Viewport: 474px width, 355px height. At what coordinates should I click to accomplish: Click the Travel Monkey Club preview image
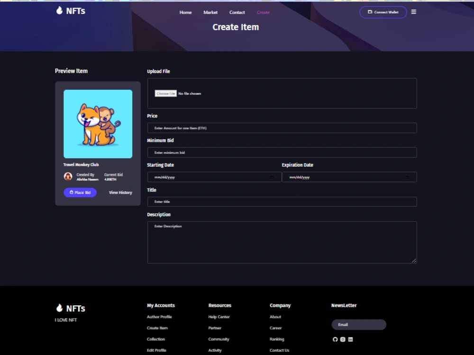(x=98, y=124)
